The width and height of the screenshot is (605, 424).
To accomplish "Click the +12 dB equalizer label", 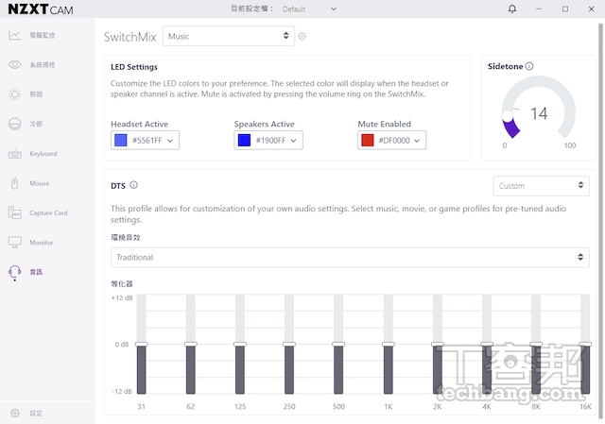I will pos(122,298).
